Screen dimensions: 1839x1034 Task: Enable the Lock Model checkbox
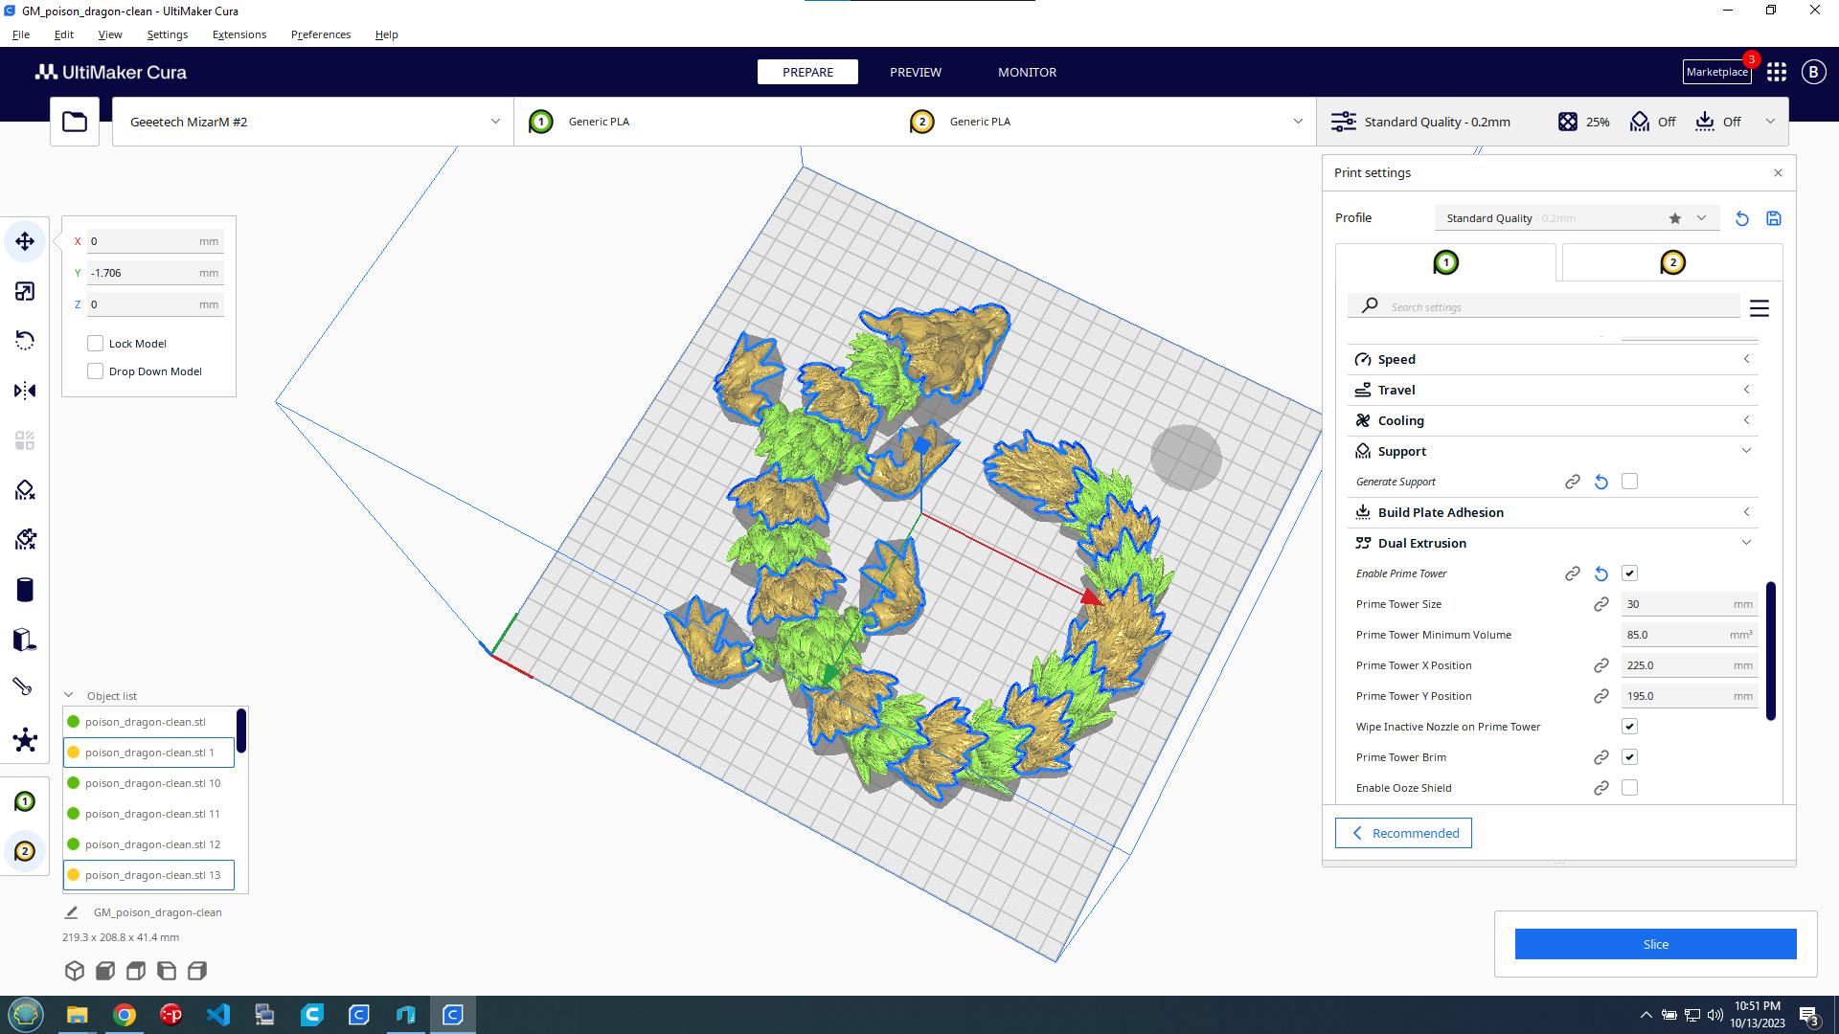coord(96,344)
